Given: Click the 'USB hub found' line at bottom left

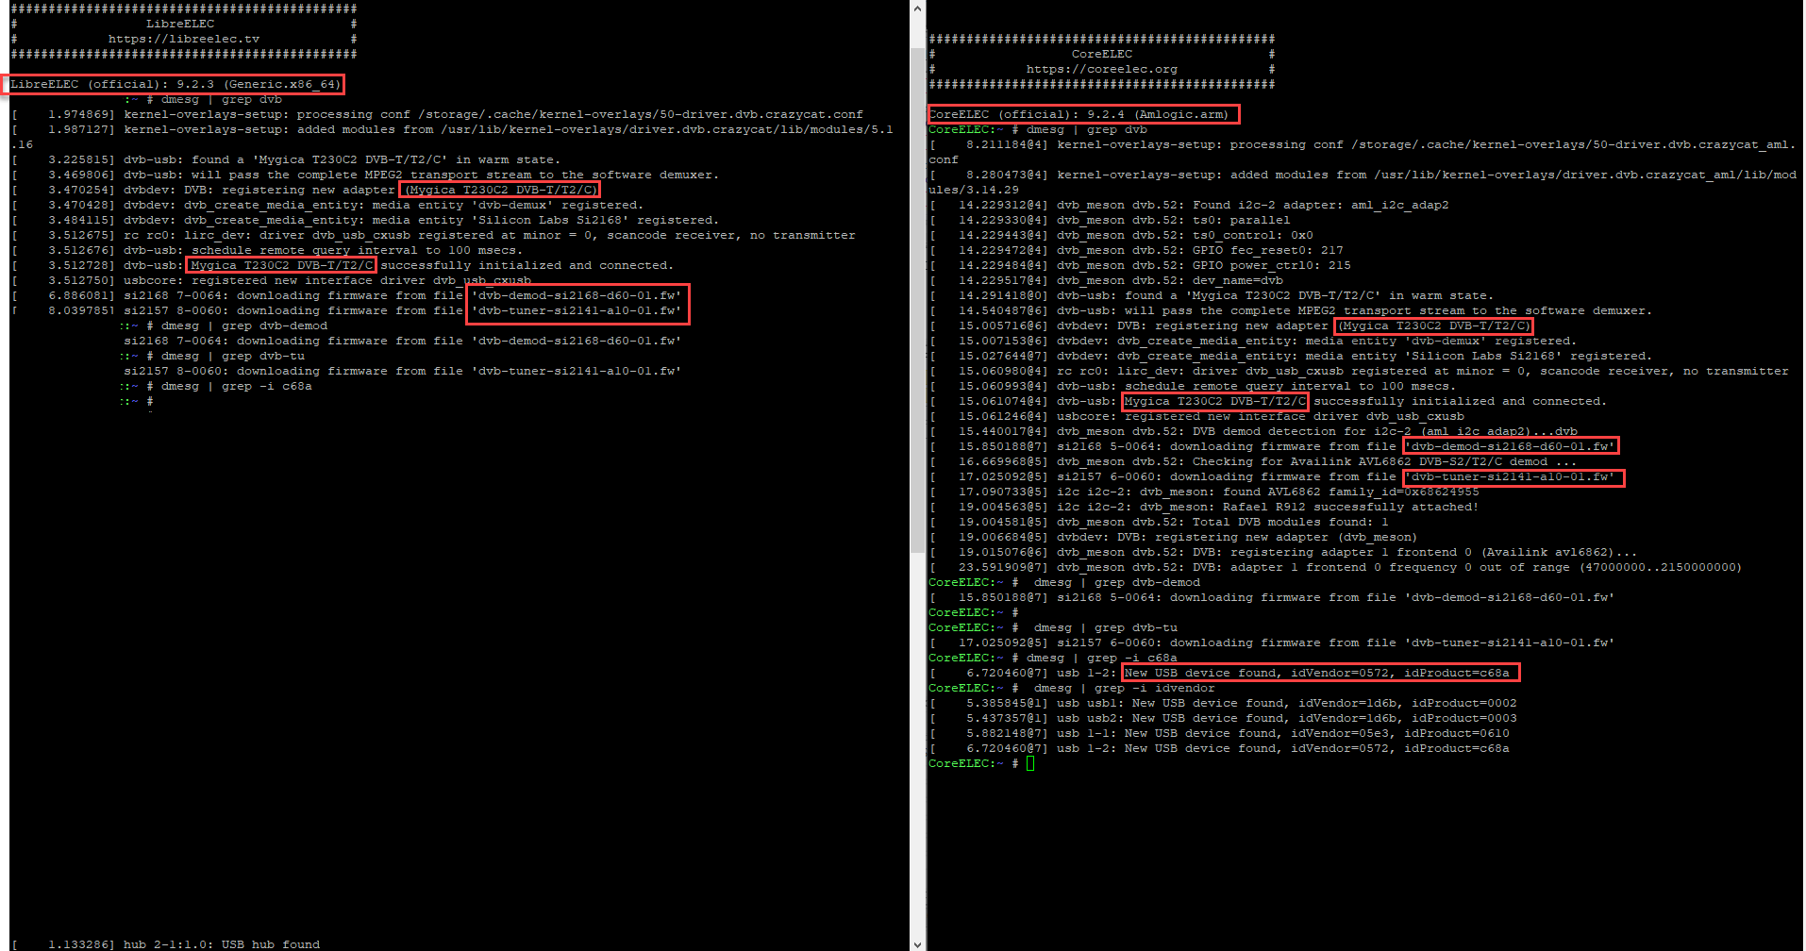Looking at the screenshot, I should [x=222, y=943].
